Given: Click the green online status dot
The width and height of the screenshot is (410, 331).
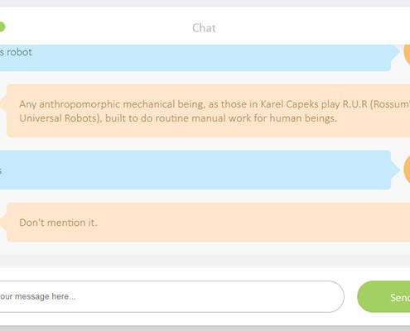Looking at the screenshot, I should coord(2,27).
